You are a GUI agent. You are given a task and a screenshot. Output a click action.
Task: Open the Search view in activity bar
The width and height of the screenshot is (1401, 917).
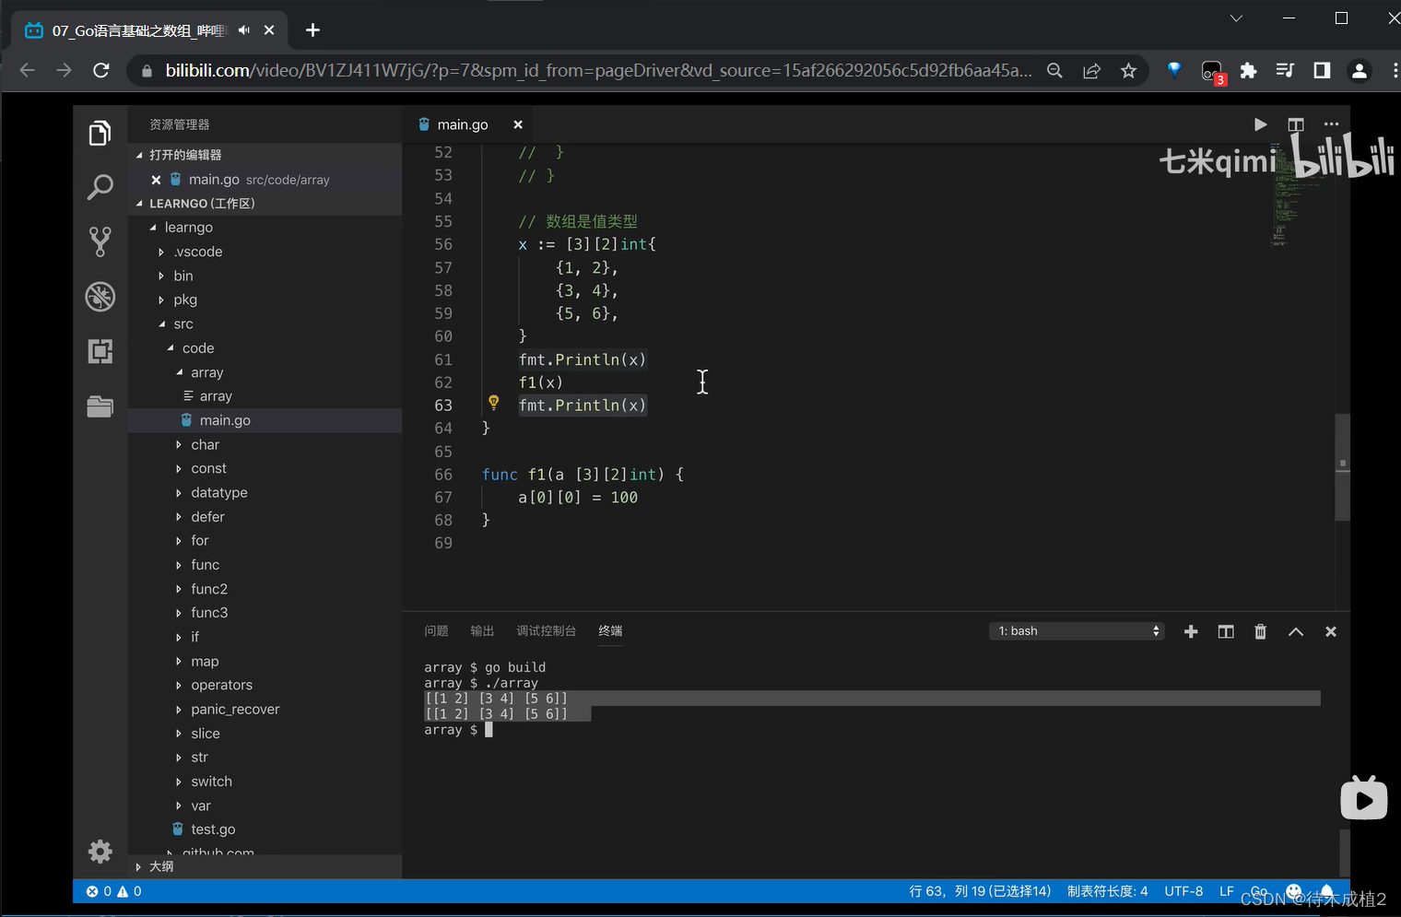click(x=100, y=187)
